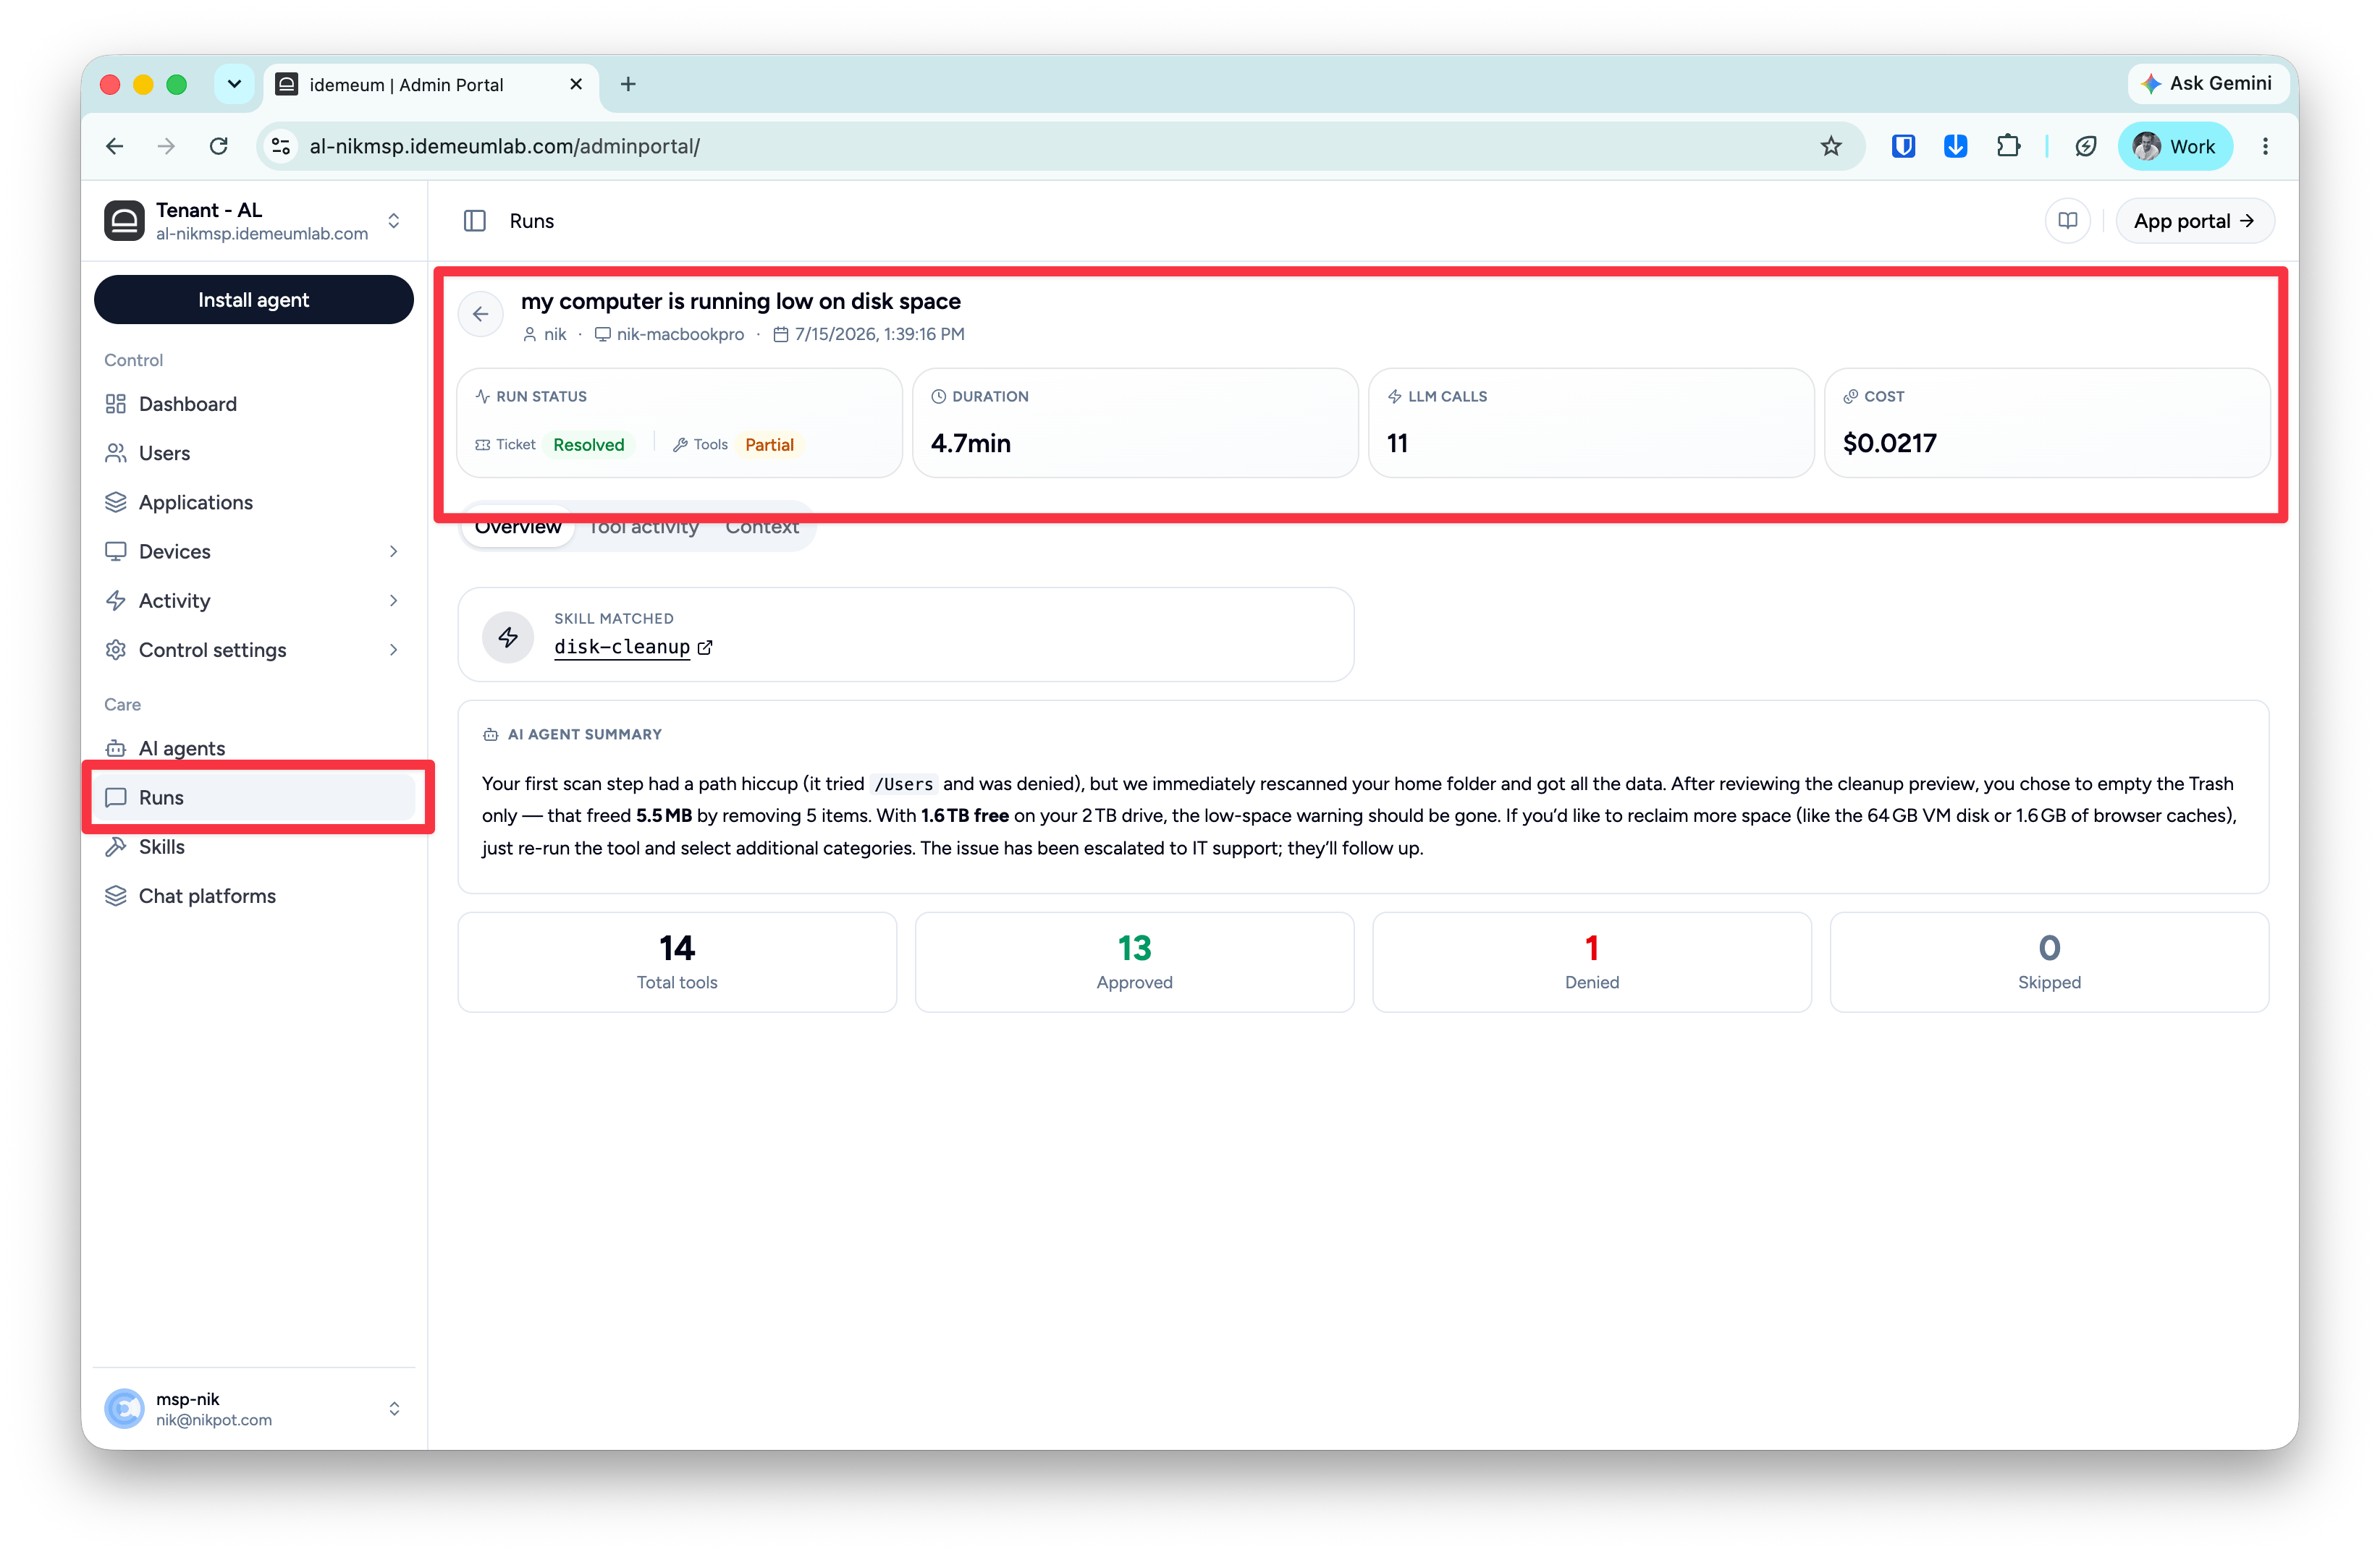Click the device name nik-macbookpro
Screen dimensions: 2380x1557
(680, 334)
